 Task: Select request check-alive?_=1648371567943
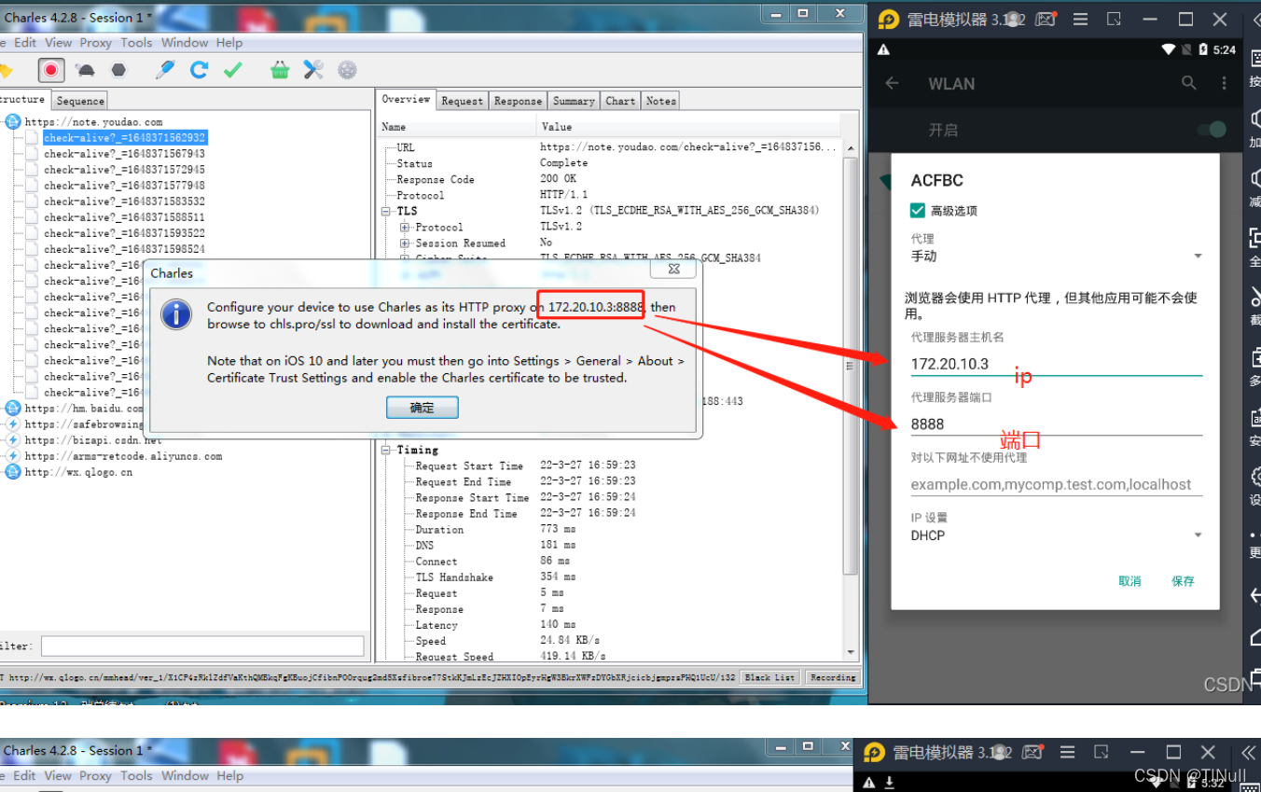click(124, 154)
